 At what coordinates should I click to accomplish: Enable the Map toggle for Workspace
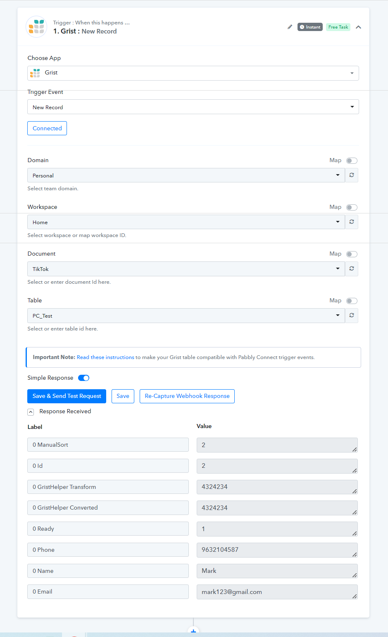352,207
